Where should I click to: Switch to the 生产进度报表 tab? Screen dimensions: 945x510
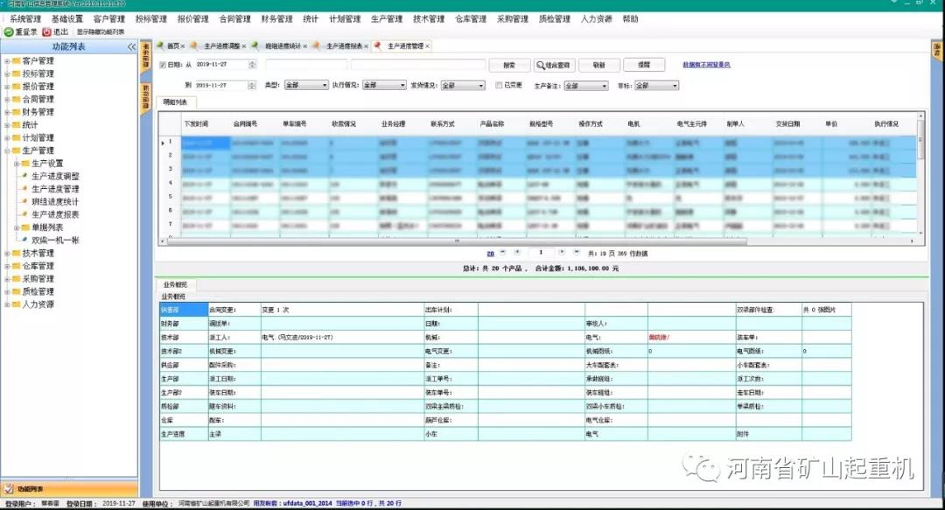click(x=347, y=46)
